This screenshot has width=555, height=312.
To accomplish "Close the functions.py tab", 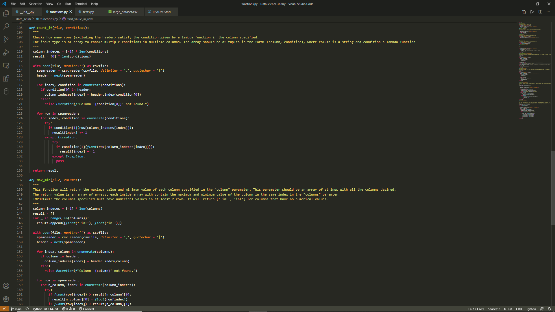I will click(x=71, y=12).
